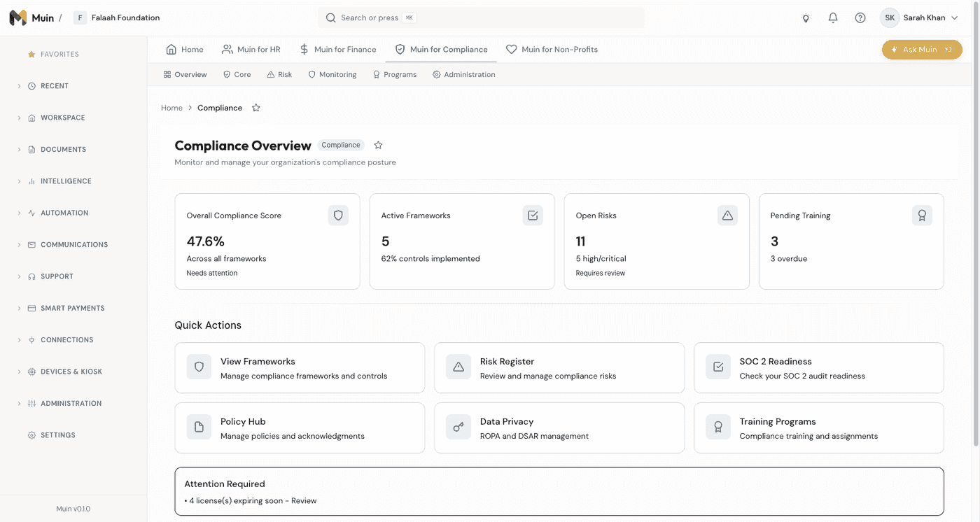Expand the Intelligence sidebar section chevron

point(19,181)
